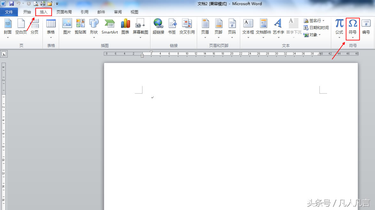Switch to the 开始 Home tab
The height and width of the screenshot is (210, 375).
pyautogui.click(x=27, y=12)
